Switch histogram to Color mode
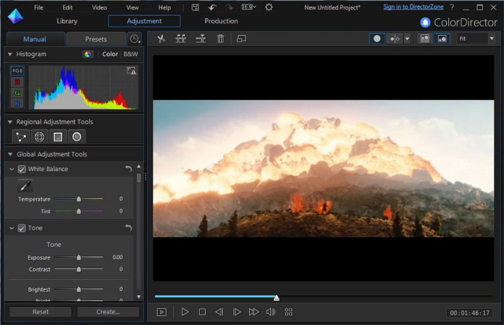Viewport: 504px width, 325px height. pyautogui.click(x=110, y=54)
